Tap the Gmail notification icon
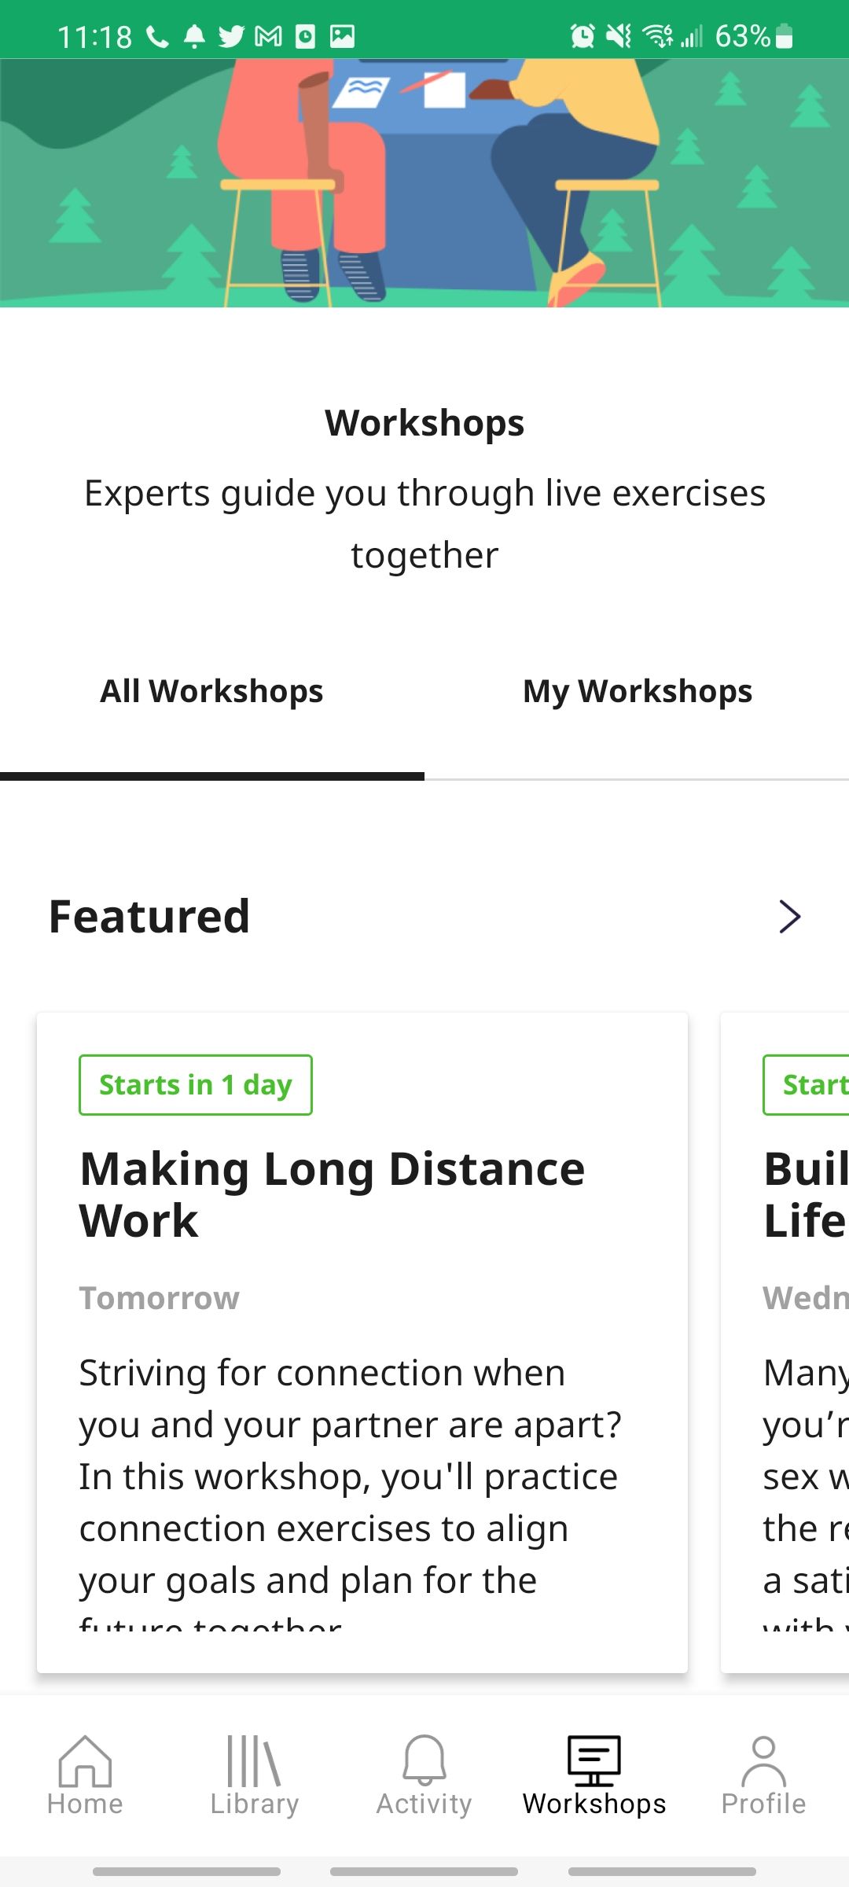 [x=269, y=36]
